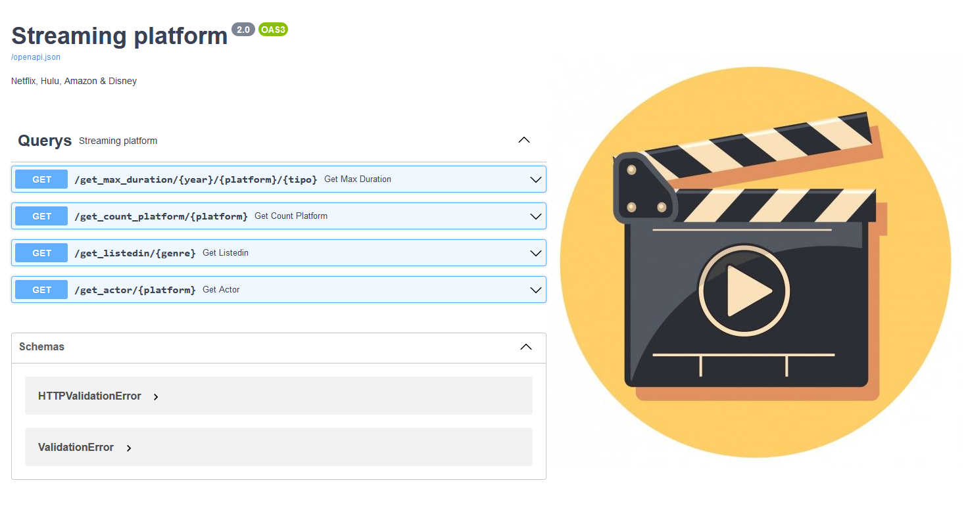Click the /get_listedin/{genre} path text
The height and width of the screenshot is (514, 968).
(x=135, y=253)
